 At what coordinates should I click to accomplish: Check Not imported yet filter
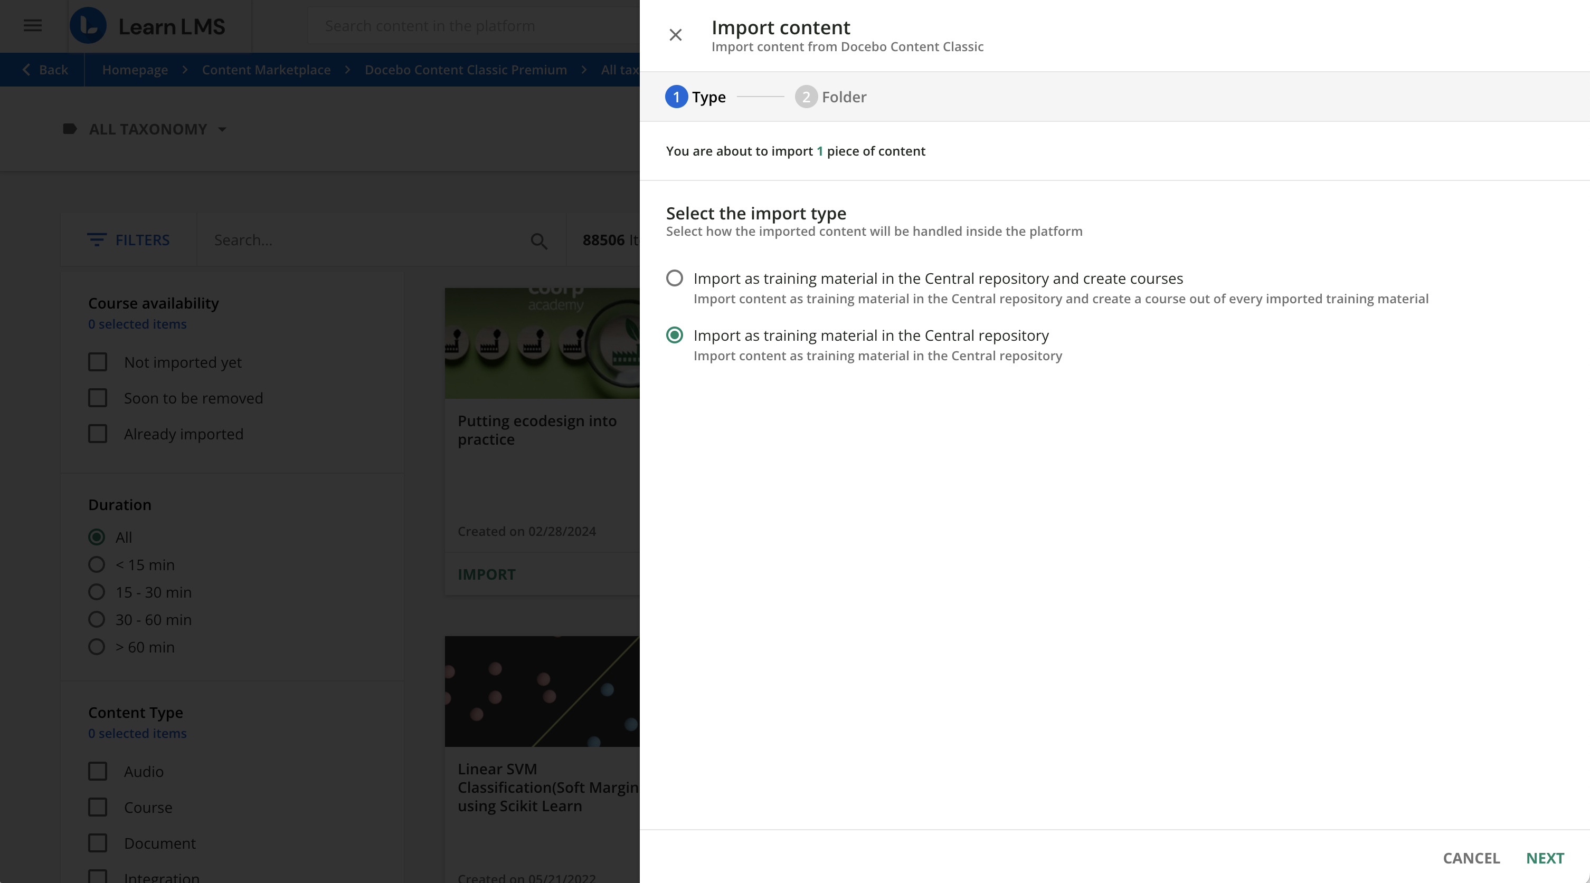98,362
